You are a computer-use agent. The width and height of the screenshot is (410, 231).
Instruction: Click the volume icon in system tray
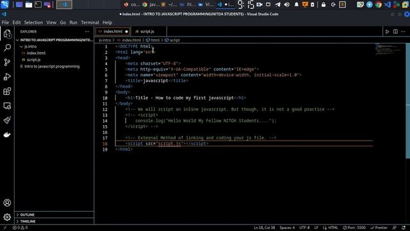pyautogui.click(x=287, y=4)
